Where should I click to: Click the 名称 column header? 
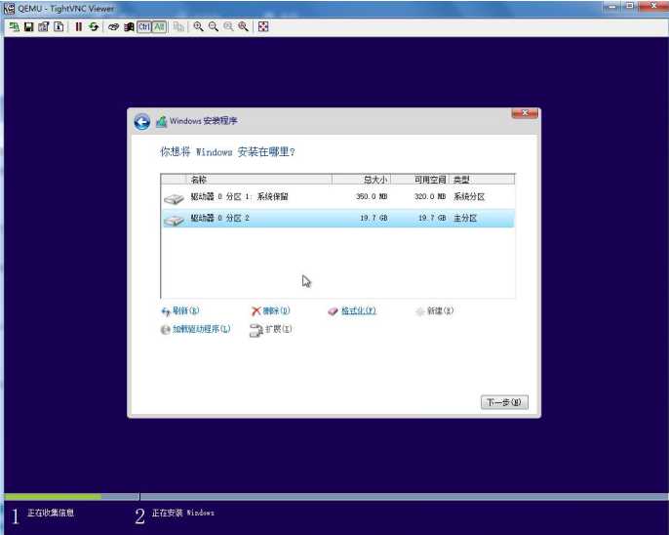pyautogui.click(x=259, y=180)
